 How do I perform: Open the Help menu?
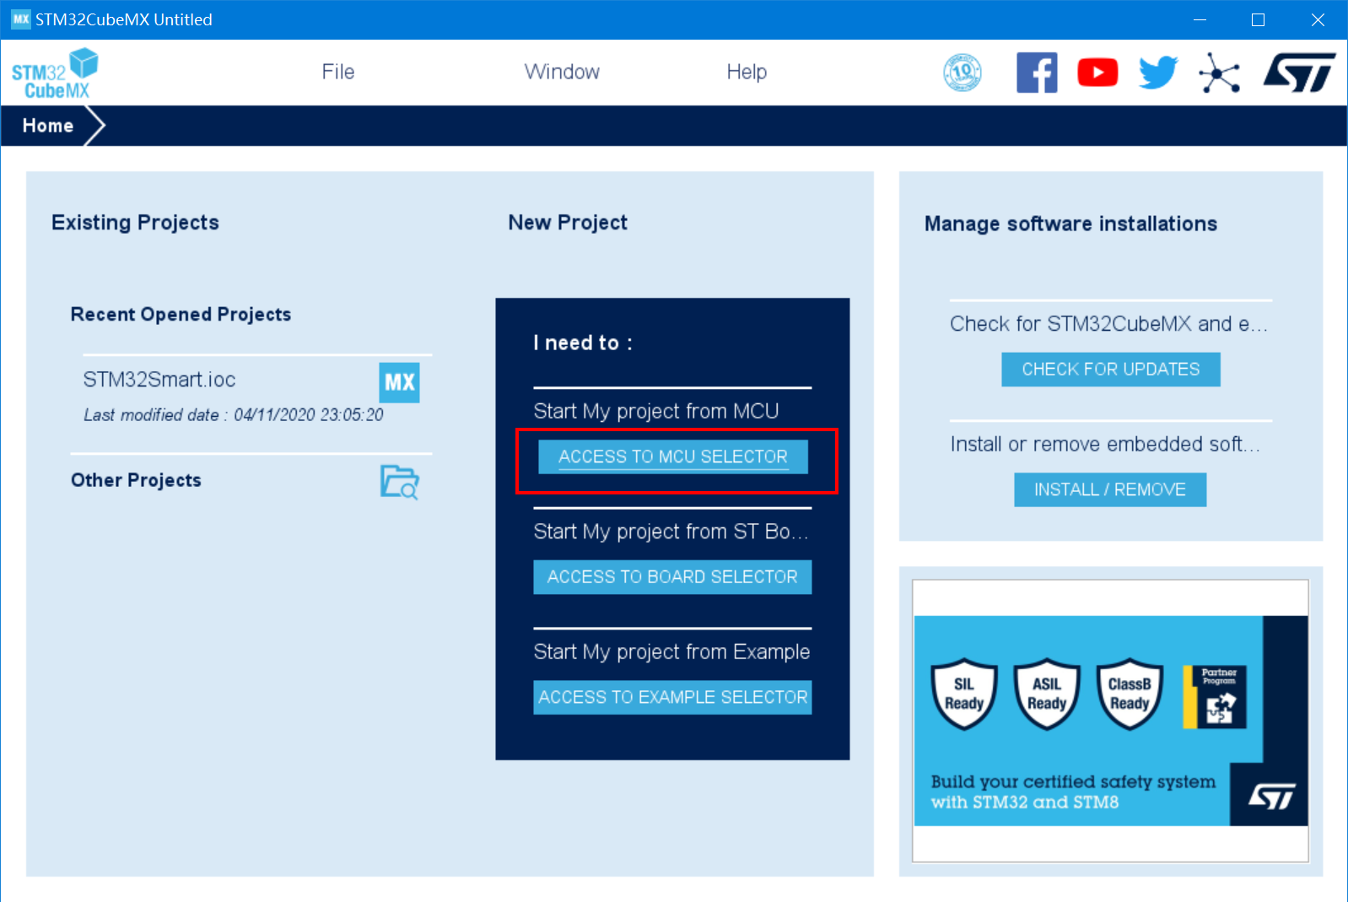click(747, 72)
